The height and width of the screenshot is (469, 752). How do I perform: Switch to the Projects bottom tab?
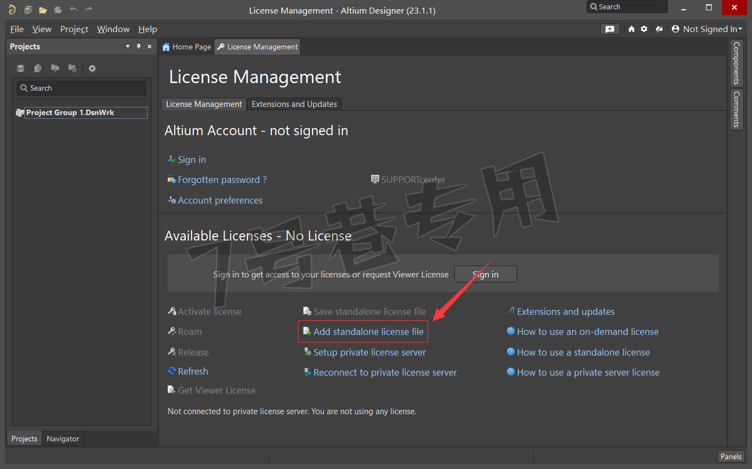click(24, 439)
